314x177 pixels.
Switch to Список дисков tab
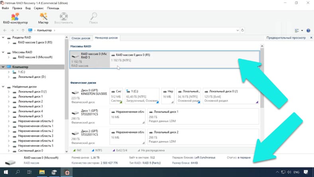pyautogui.click(x=81, y=38)
